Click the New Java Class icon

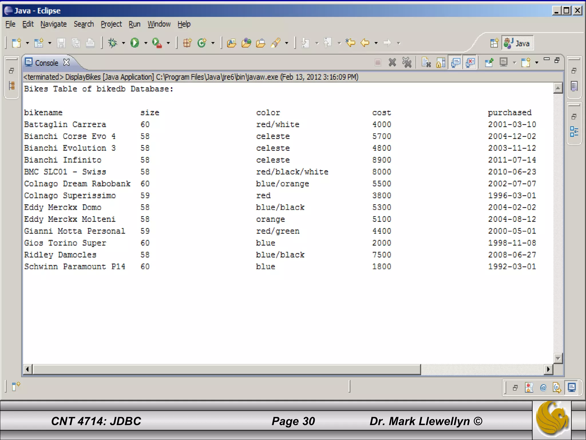(202, 43)
